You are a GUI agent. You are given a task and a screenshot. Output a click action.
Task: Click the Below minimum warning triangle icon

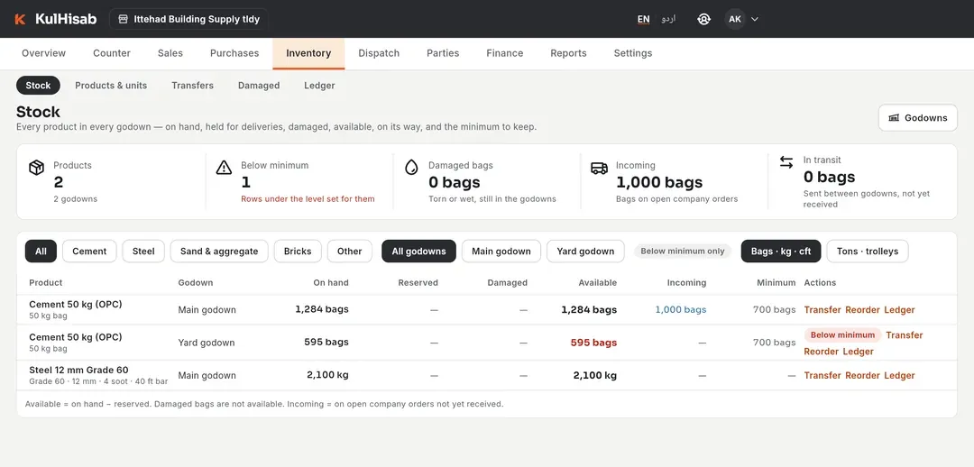(224, 168)
